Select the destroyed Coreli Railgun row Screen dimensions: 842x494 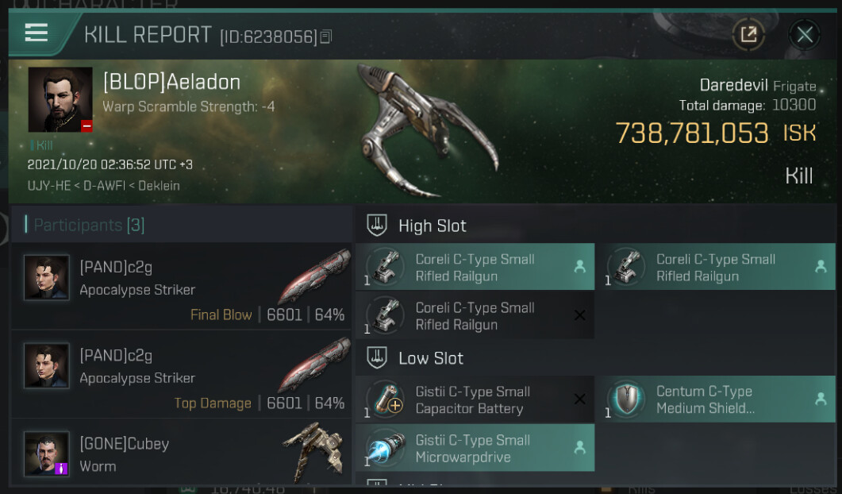coord(475,315)
